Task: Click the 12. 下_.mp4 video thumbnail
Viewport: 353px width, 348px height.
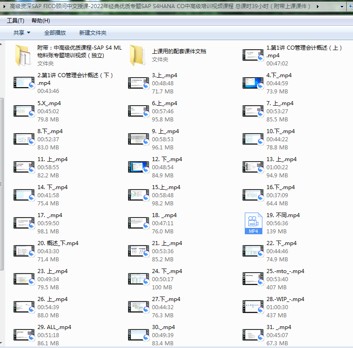Action: [138, 167]
